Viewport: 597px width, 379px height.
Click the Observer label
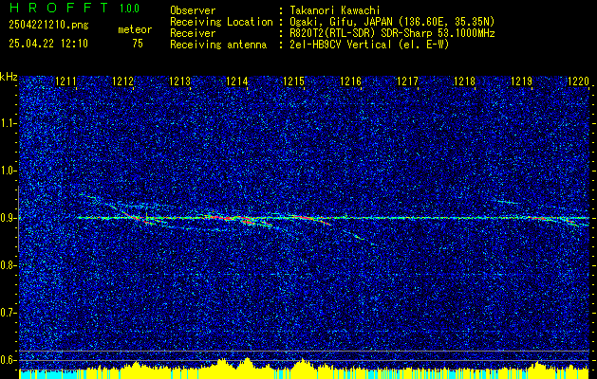tap(193, 10)
